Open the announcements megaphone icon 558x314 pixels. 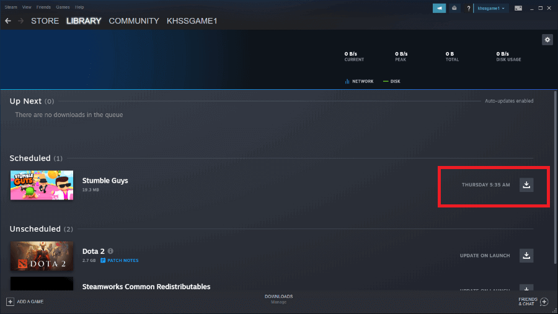pyautogui.click(x=439, y=8)
